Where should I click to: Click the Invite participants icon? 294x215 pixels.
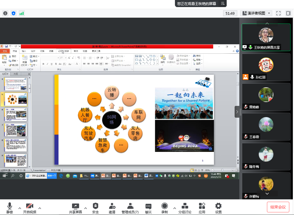[x=112, y=206]
